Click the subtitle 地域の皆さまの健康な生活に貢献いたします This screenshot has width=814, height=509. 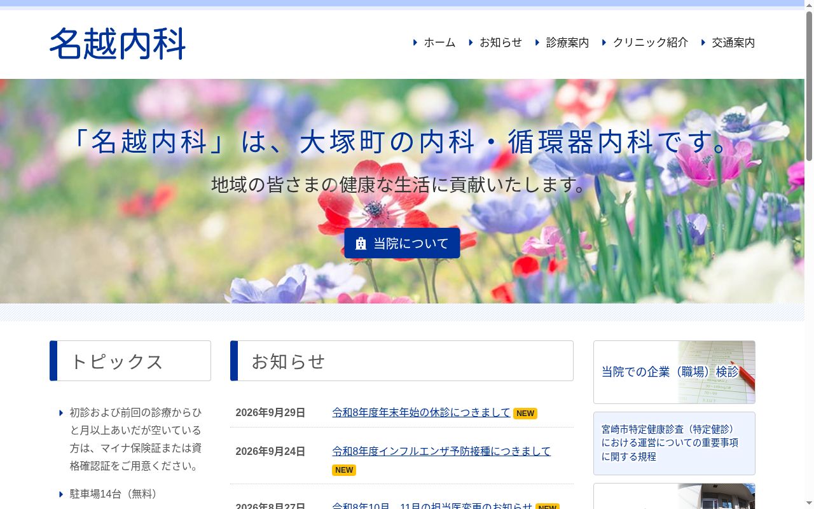point(402,185)
